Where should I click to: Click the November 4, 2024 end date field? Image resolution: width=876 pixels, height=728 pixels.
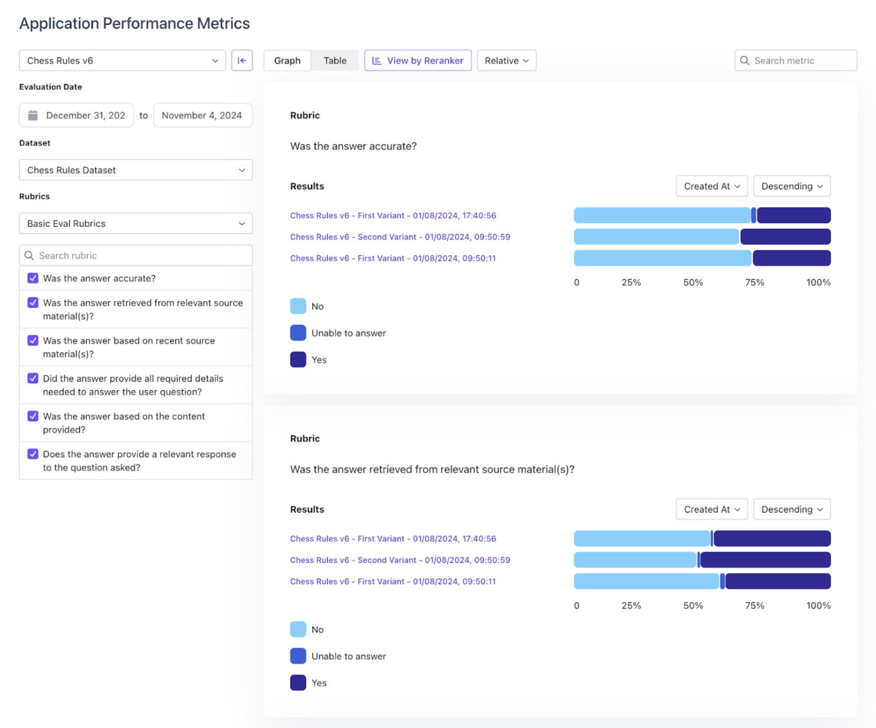203,115
